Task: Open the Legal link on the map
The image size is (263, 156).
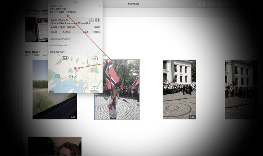Action: coord(51,92)
